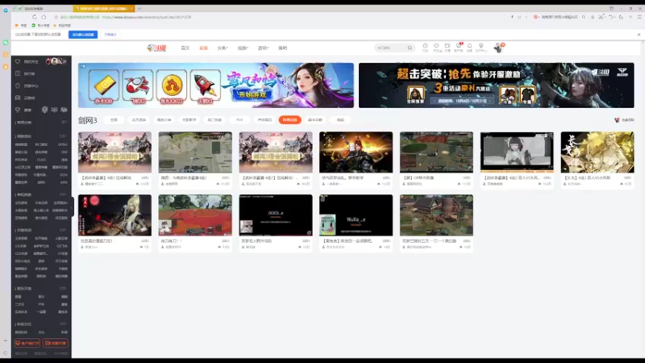The image size is (645, 363).
Task: Open the thumbnail with orange ground arena
Action: pos(195,215)
